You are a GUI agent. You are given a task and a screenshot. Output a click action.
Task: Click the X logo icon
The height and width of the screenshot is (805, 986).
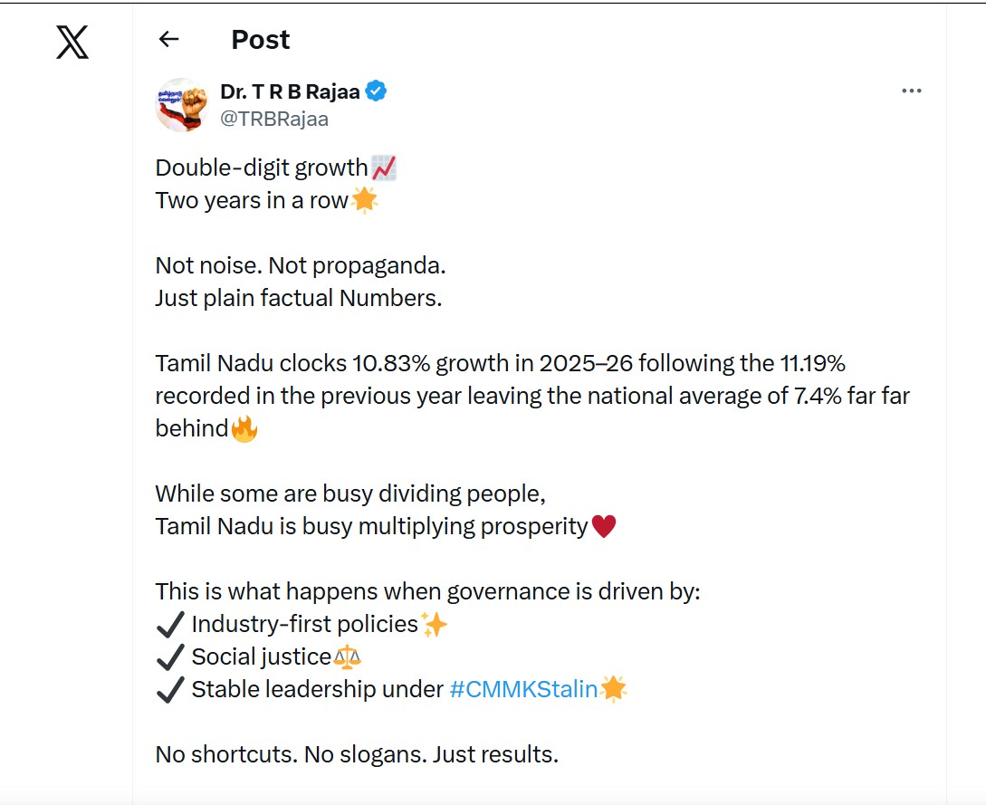71,41
